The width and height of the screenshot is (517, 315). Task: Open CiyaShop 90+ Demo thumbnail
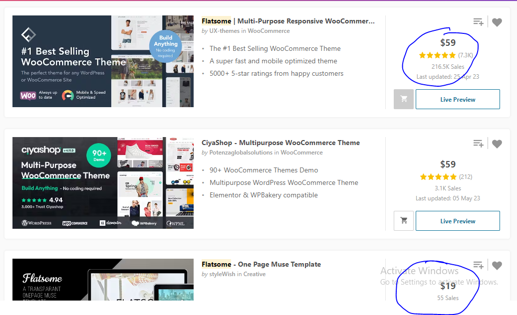103,183
